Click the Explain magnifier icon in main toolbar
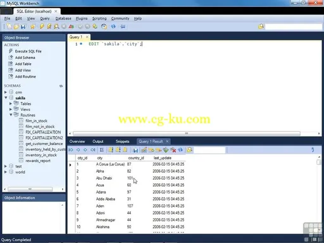 (56, 27)
